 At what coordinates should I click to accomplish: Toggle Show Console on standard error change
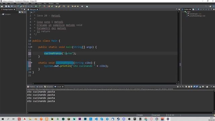click(197, 87)
